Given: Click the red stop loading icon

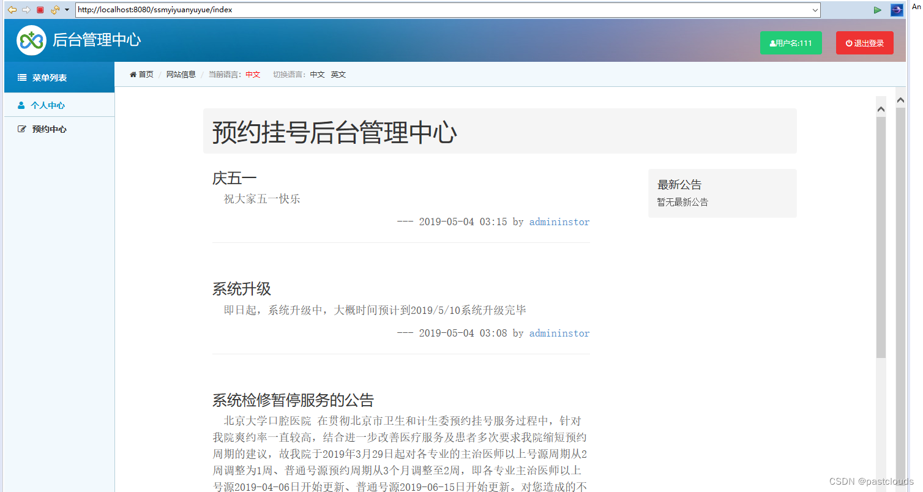Looking at the screenshot, I should (x=40, y=10).
